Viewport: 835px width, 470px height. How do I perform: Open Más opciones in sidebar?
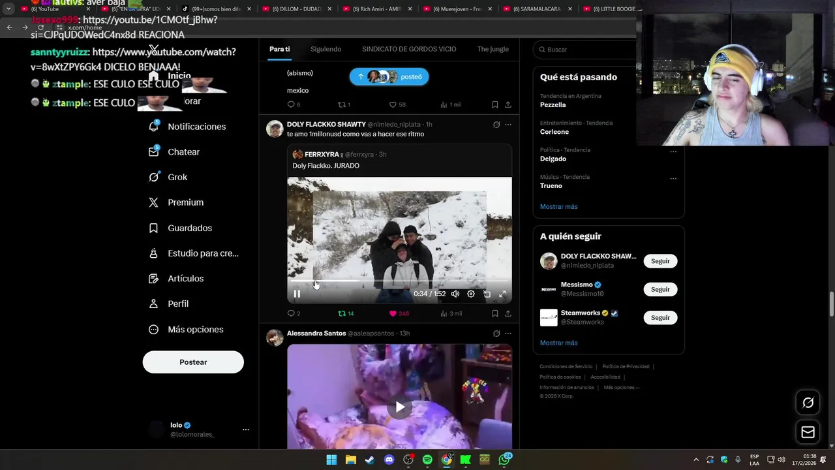186,330
